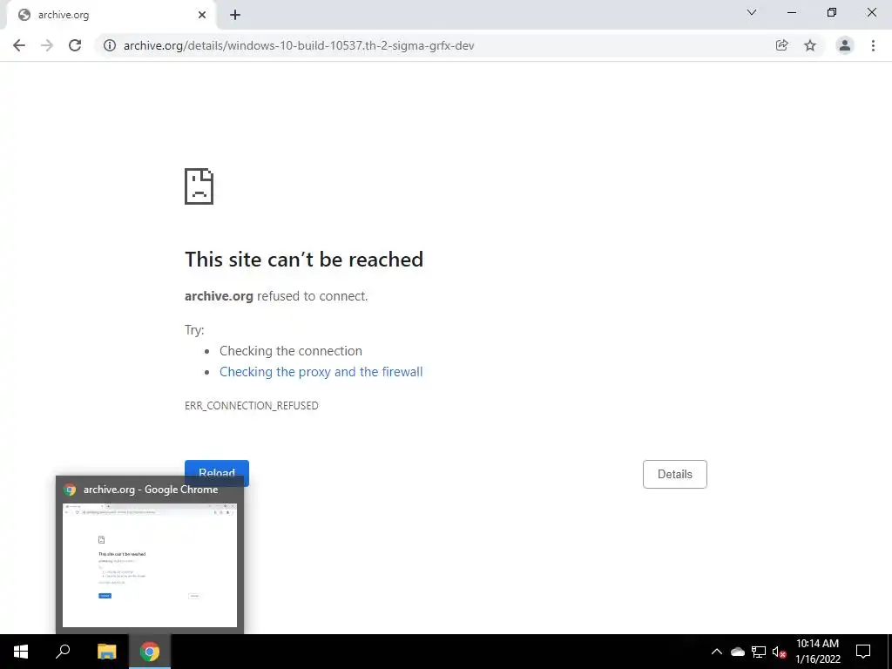Click 'Checking the connection' suggestion text
The height and width of the screenshot is (669, 892).
pyautogui.click(x=291, y=351)
